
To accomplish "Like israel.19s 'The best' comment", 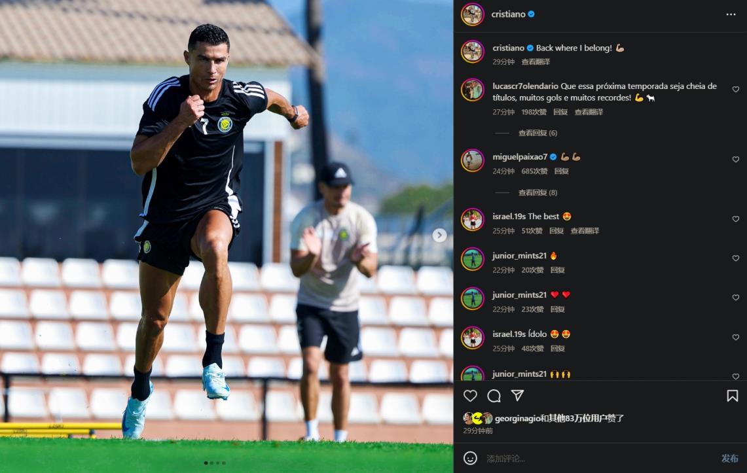I will coord(736,219).
